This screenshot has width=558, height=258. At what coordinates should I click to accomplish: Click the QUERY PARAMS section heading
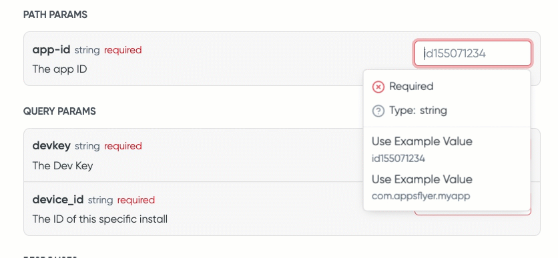59,111
